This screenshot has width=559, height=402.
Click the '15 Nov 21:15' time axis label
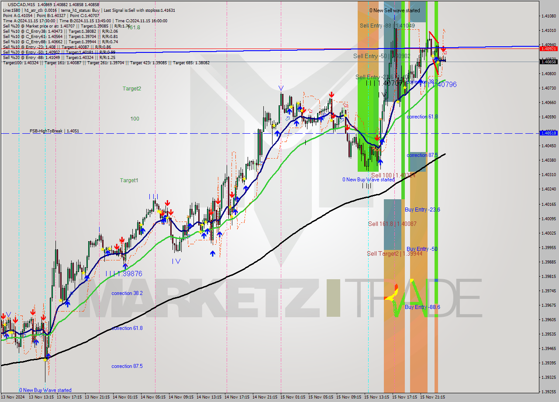point(433,397)
